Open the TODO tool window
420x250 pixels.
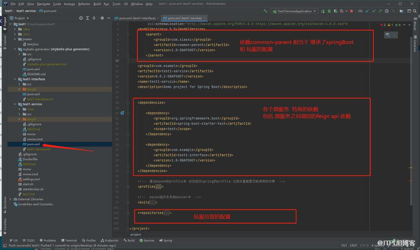(28, 241)
